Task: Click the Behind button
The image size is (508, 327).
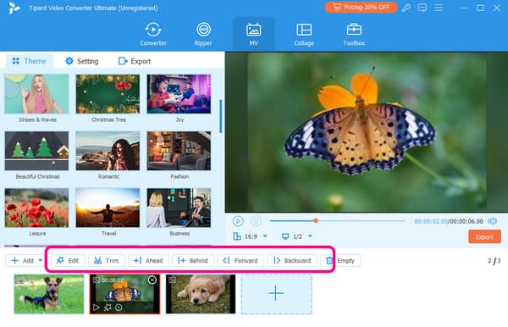Action: (x=193, y=261)
